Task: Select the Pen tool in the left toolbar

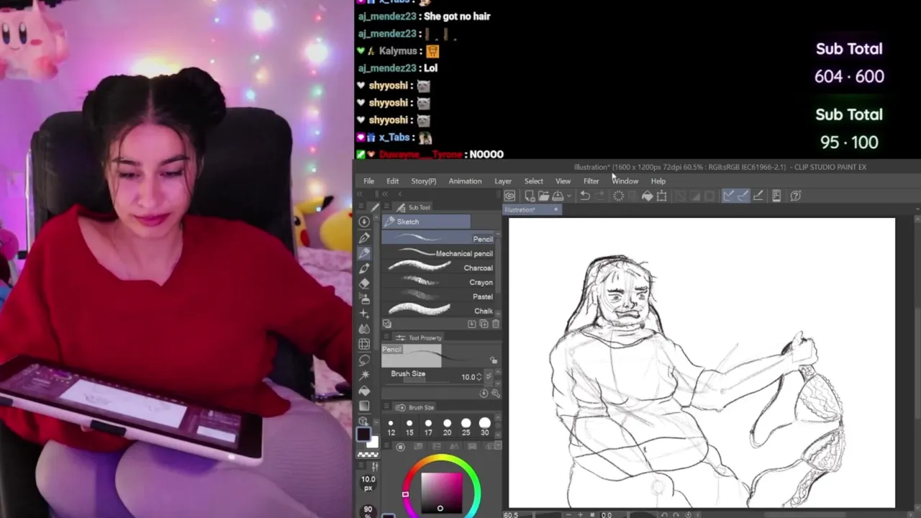Action: (364, 237)
